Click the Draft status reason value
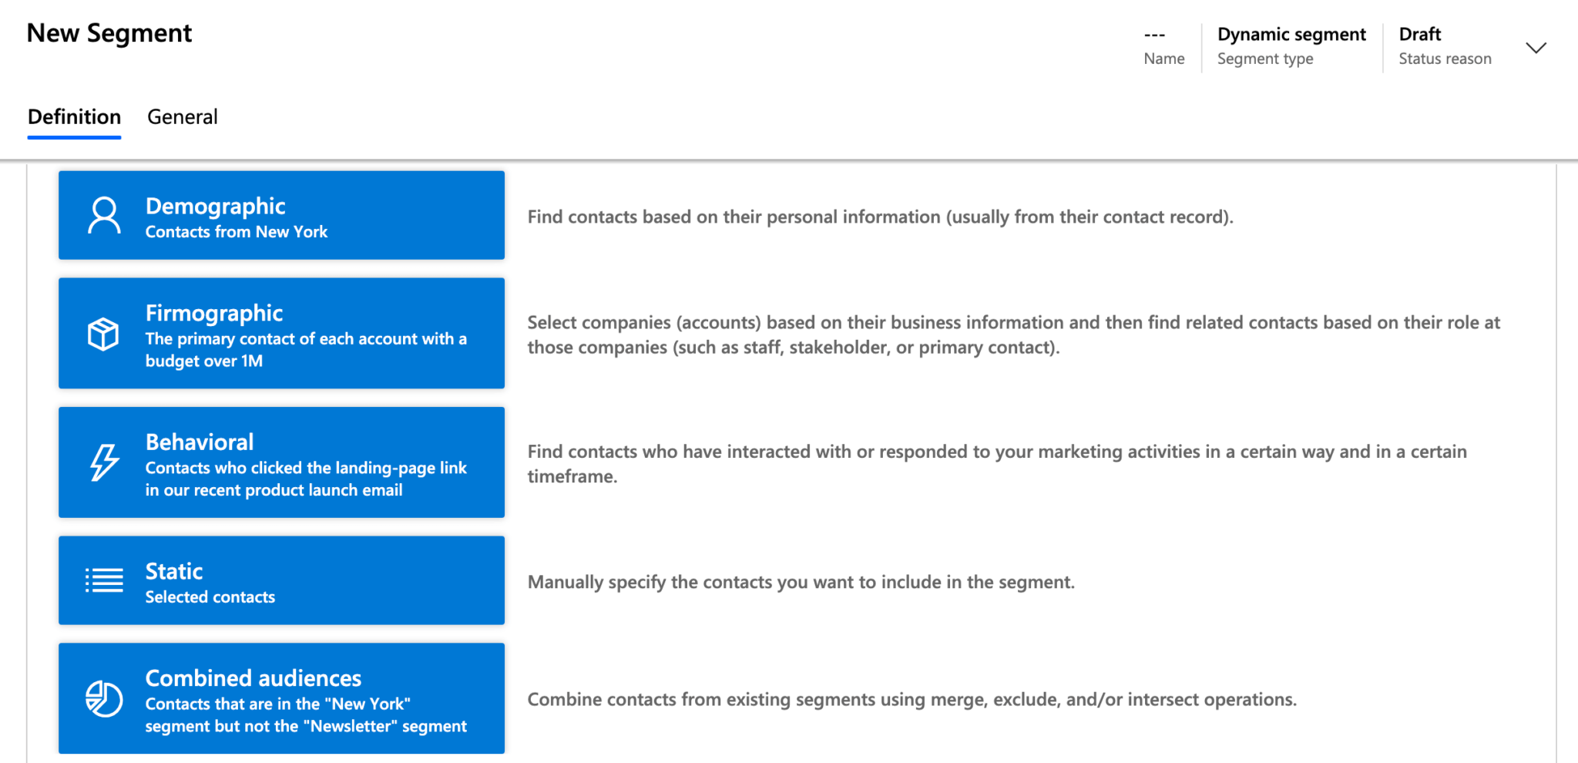 tap(1420, 34)
